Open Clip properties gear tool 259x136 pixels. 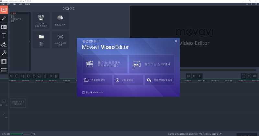tap(51, 76)
